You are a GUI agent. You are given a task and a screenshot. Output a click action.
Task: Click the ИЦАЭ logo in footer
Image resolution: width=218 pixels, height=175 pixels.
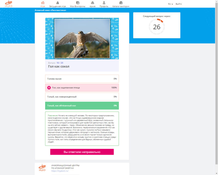point(42,168)
